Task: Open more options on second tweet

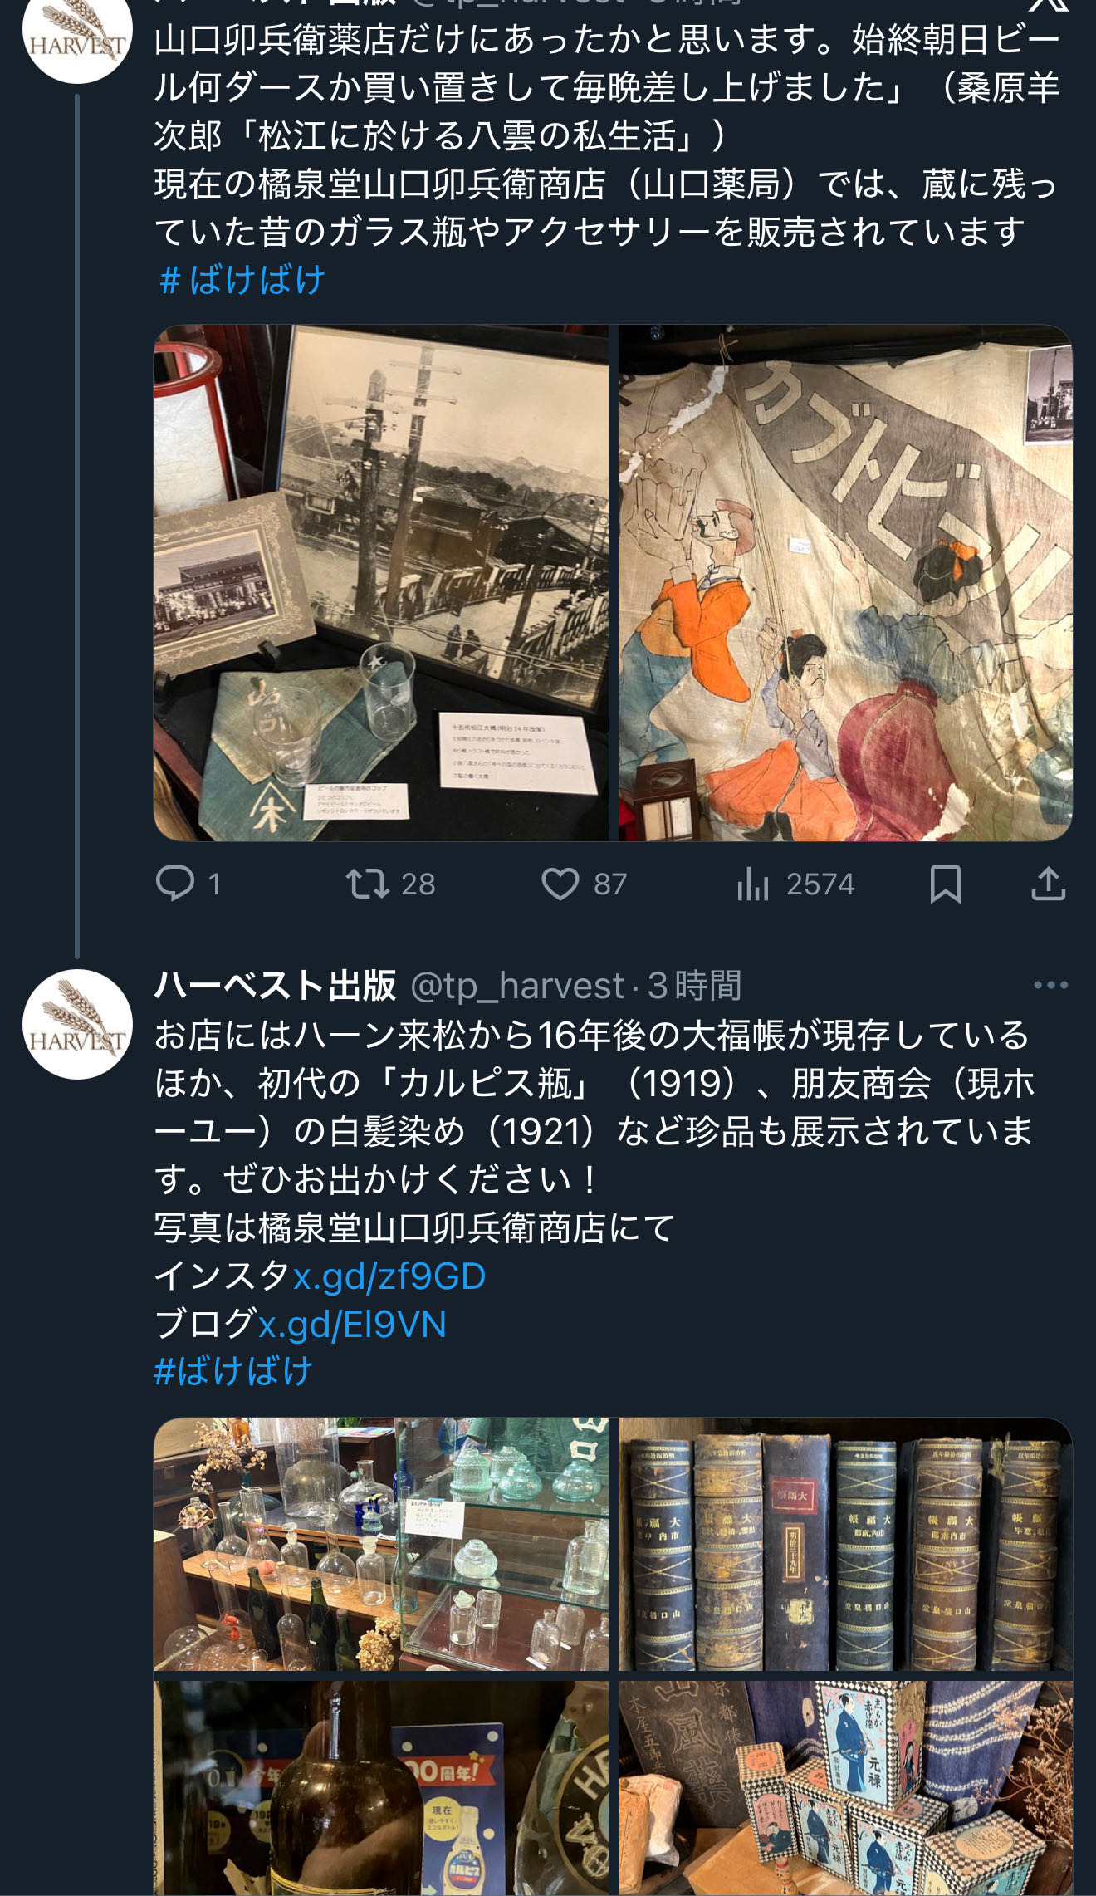Action: [1050, 985]
